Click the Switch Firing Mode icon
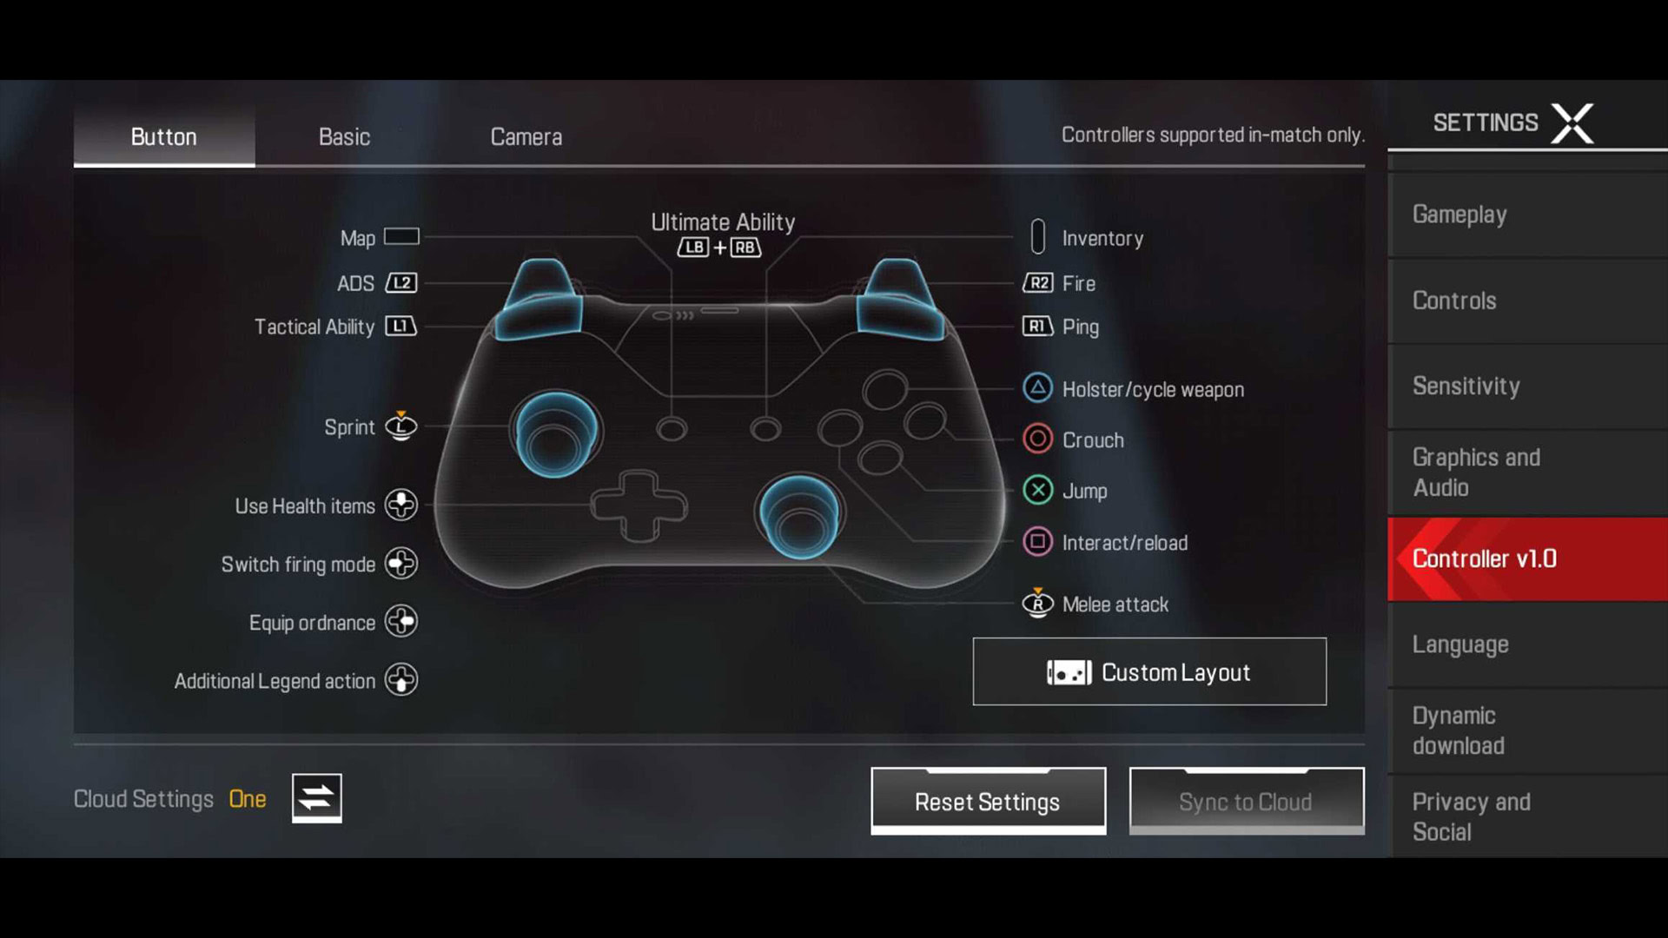Screen dimensions: 1668x938 [401, 562]
